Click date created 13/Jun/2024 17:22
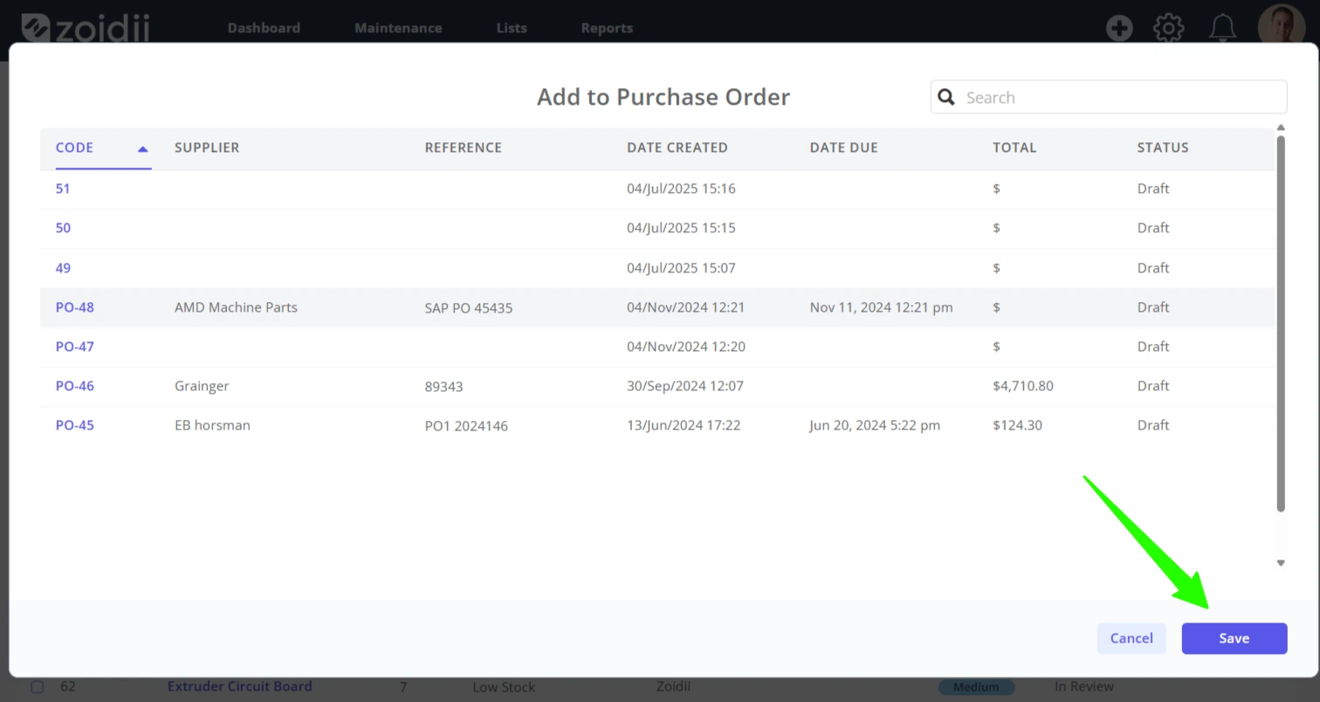The image size is (1320, 702). click(x=684, y=425)
